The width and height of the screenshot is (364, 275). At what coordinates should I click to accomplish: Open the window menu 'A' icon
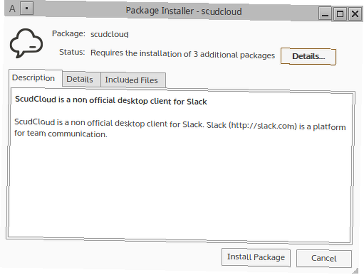(12, 9)
